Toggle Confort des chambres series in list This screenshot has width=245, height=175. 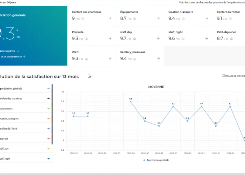tap(26, 98)
